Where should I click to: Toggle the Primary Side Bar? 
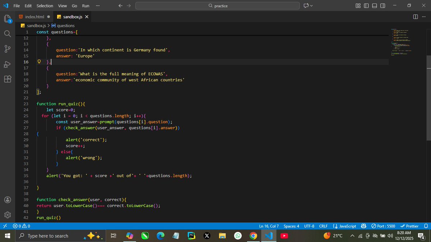point(366,6)
